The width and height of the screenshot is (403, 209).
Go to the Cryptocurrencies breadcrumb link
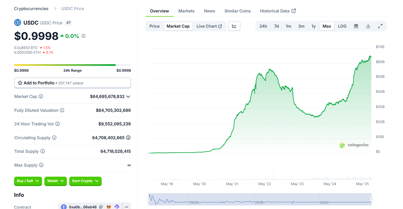pos(31,8)
